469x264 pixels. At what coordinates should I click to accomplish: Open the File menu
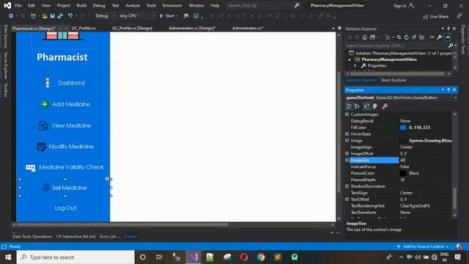[x=18, y=5]
